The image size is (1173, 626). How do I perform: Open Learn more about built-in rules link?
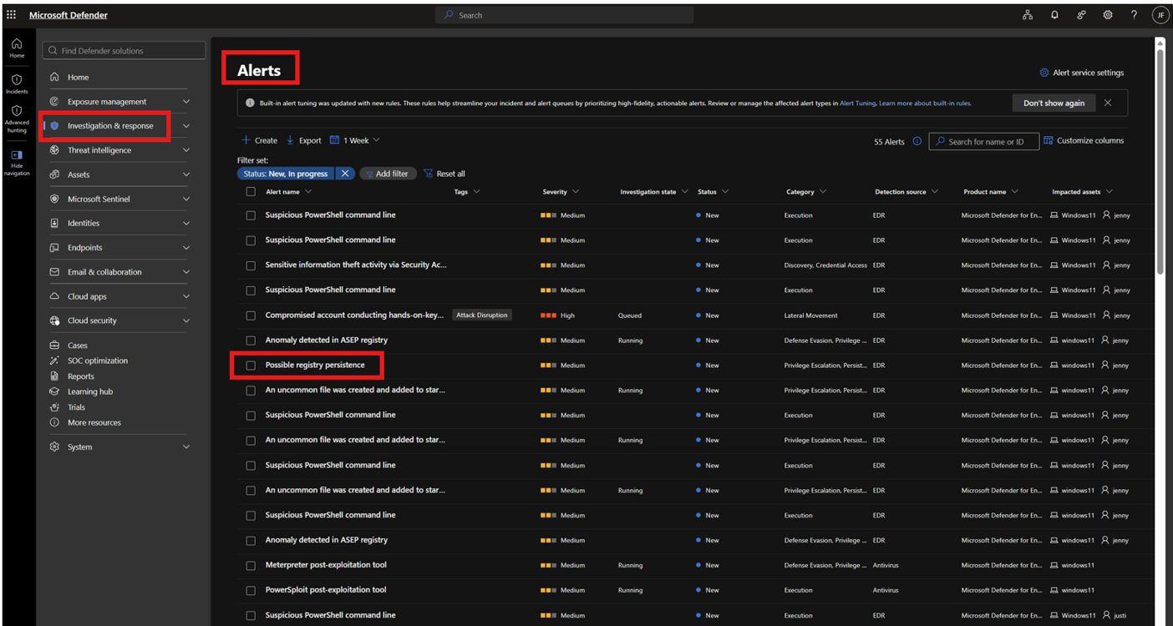pyautogui.click(x=925, y=103)
